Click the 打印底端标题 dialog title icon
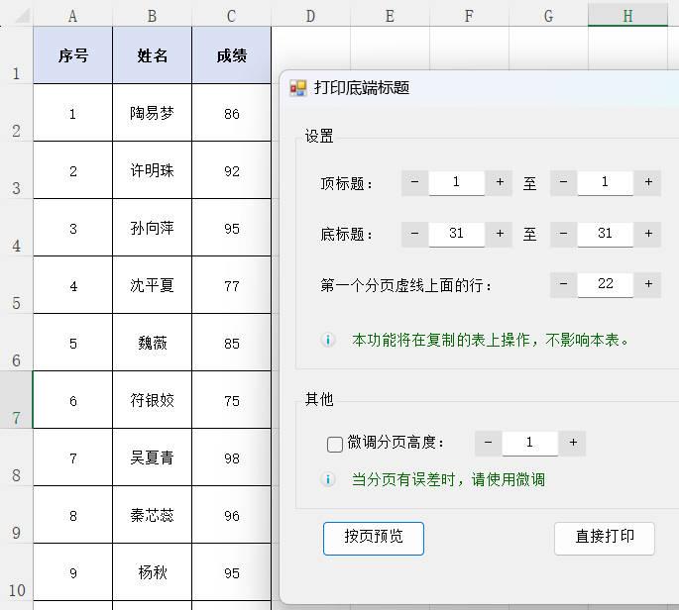 click(x=297, y=88)
